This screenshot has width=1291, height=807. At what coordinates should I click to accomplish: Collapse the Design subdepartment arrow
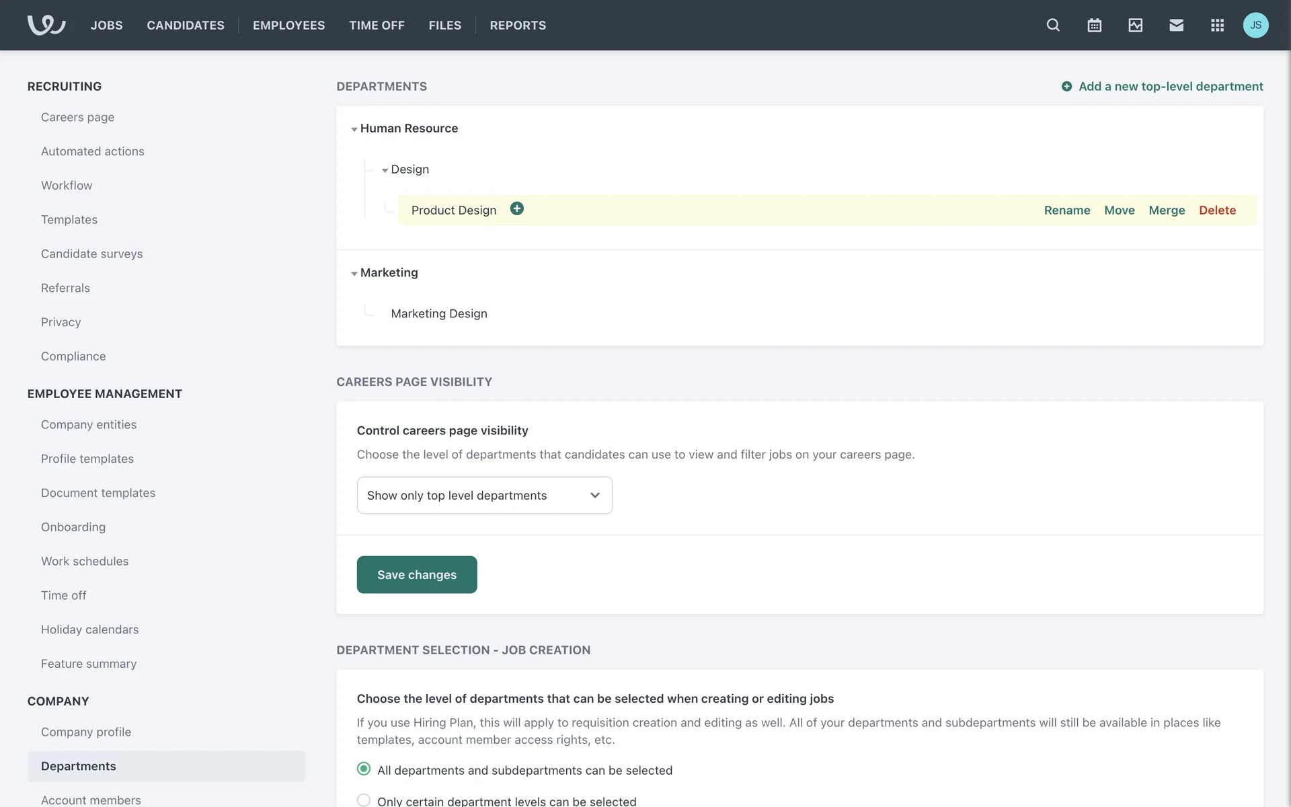(385, 170)
